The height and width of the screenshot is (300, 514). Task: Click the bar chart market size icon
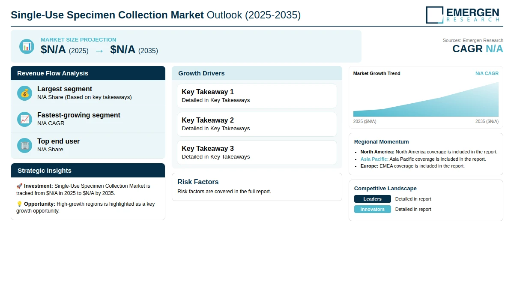(27, 46)
